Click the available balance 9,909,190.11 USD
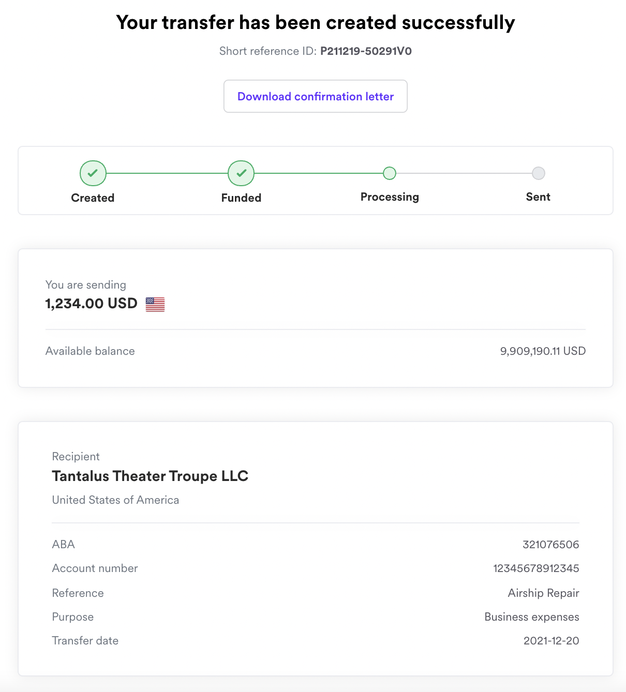Screen dimensions: 626x692 [543, 351]
